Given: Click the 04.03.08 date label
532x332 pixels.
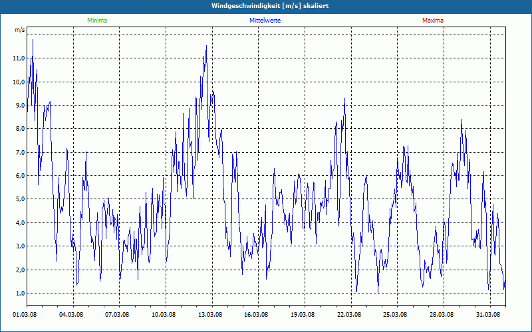Looking at the screenshot, I should coord(71,314).
